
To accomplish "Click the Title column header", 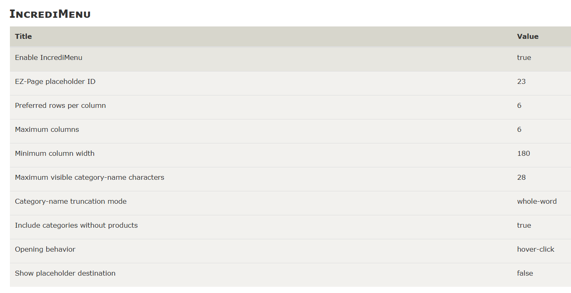I will (24, 36).
